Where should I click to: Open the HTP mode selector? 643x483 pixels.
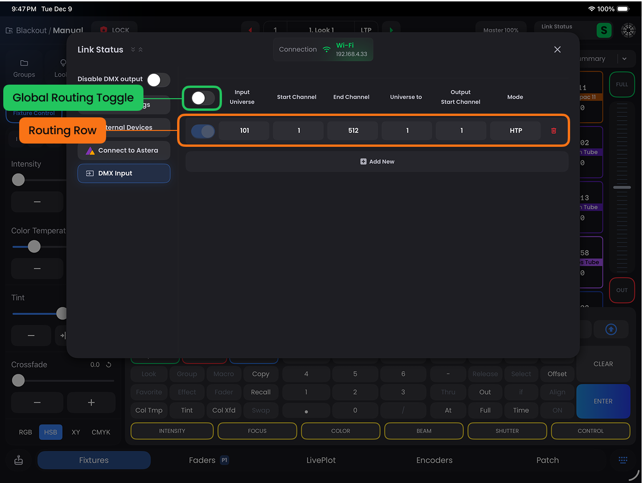coord(515,130)
